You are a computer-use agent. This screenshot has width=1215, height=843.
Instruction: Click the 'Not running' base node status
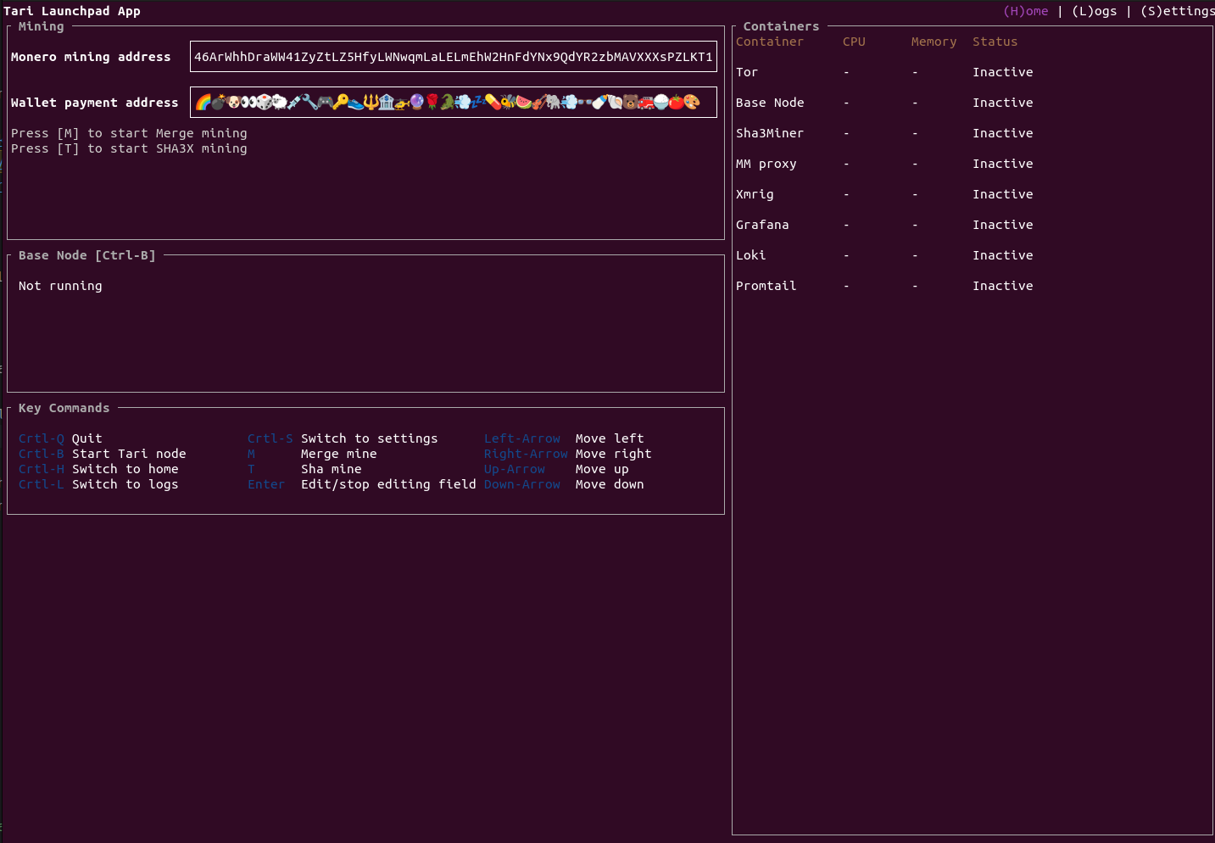pos(60,286)
